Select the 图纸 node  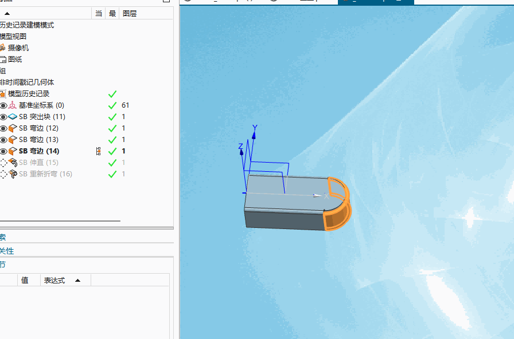[15, 60]
